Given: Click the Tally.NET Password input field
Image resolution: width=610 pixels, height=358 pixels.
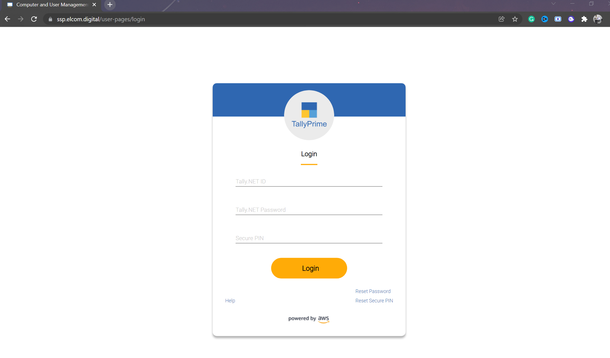Looking at the screenshot, I should pyautogui.click(x=309, y=209).
